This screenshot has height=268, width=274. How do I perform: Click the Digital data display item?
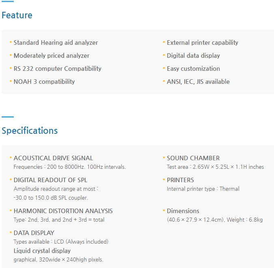pyautogui.click(x=193, y=56)
